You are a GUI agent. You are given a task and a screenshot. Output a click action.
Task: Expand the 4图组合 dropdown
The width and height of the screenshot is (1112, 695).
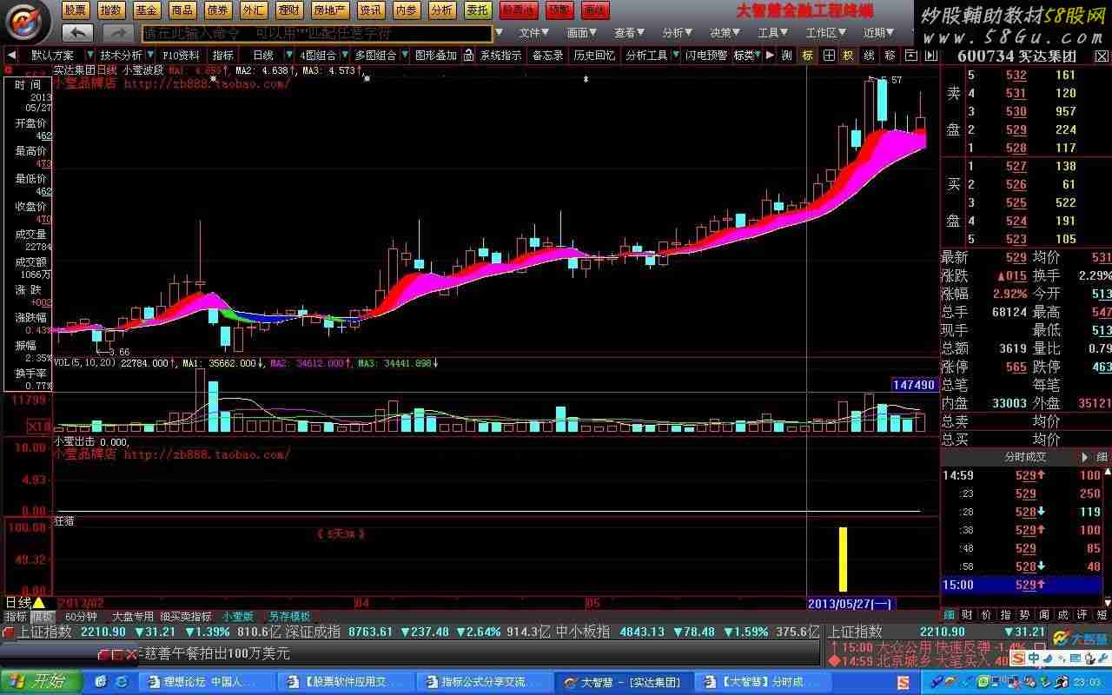tap(344, 55)
